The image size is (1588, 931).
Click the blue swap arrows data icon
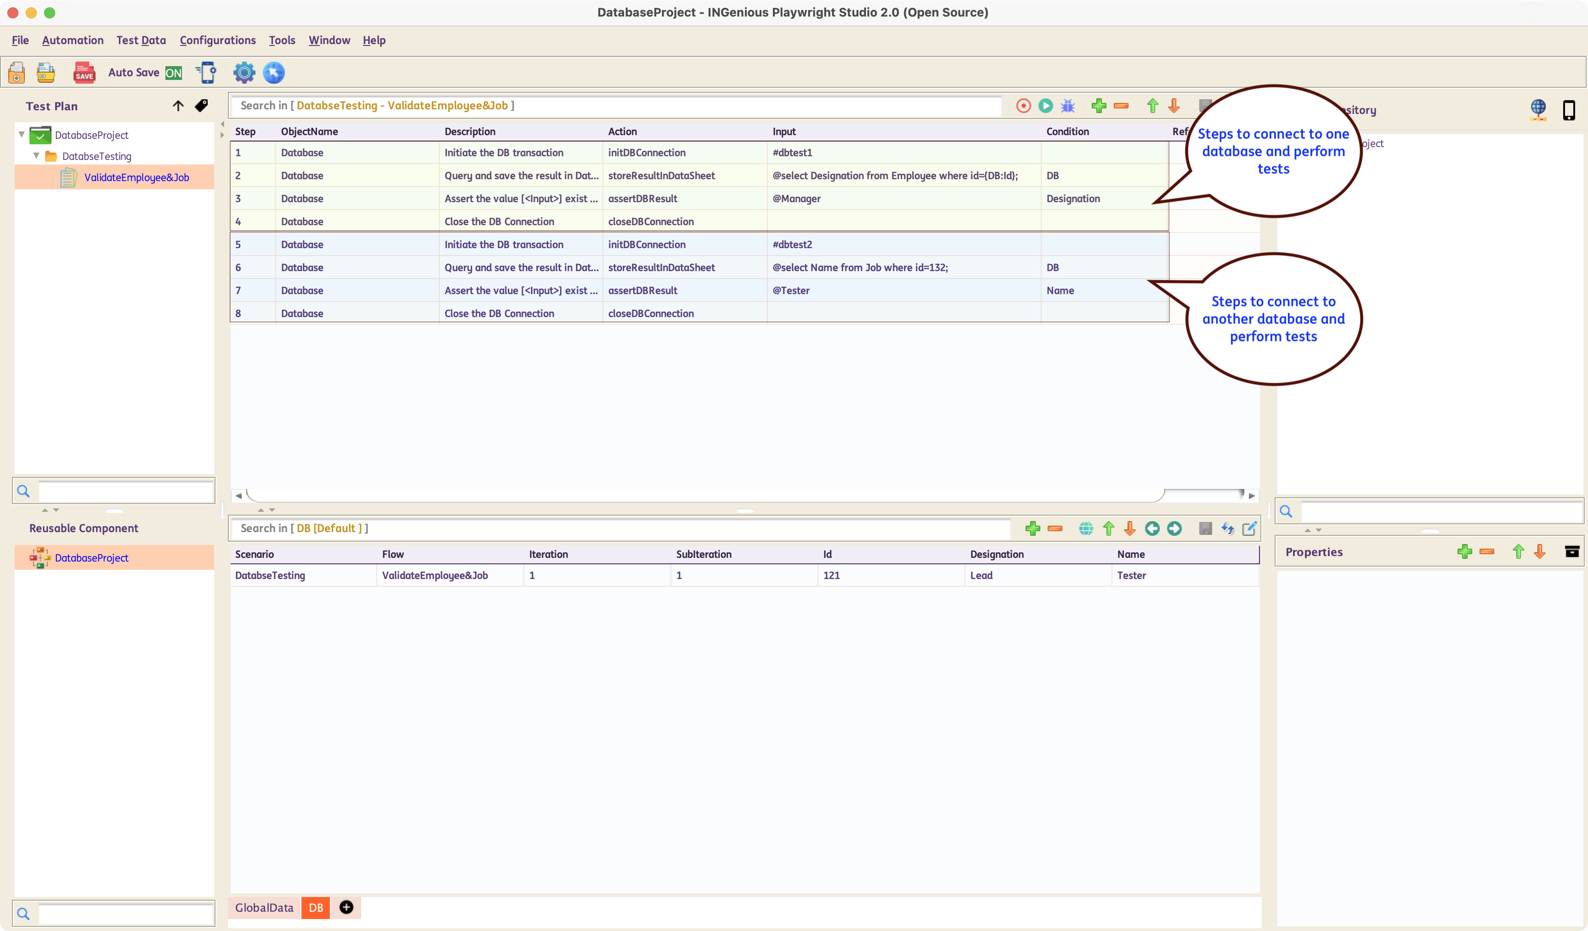1228,528
